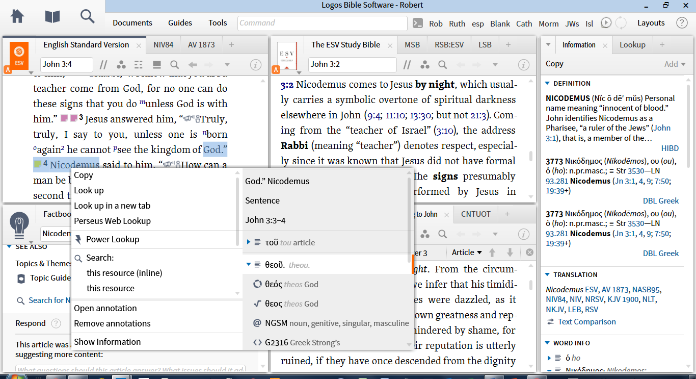The height and width of the screenshot is (379, 696).
Task: Open parallel resources in ESV Study Bible panel
Action: [x=407, y=65]
